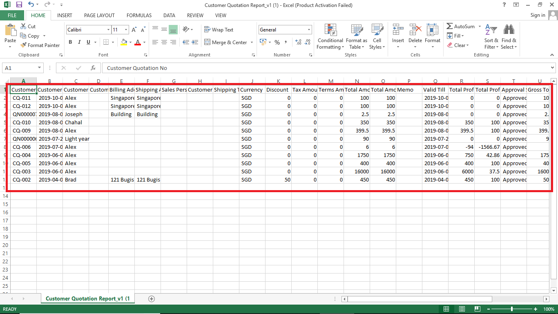
Task: Click Decrease Indent icon
Action: pyautogui.click(x=186, y=42)
